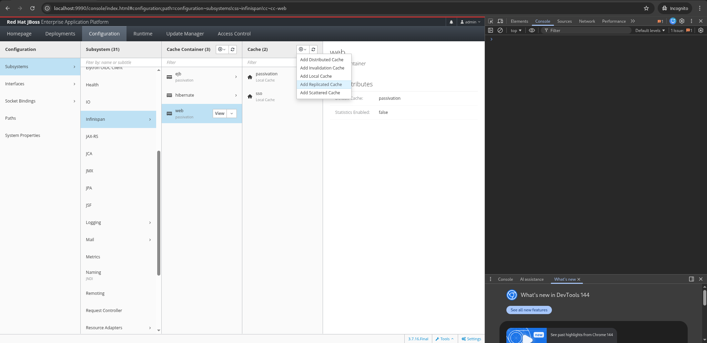707x343 pixels.
Task: Toggle live expression eye icon
Action: 532,31
